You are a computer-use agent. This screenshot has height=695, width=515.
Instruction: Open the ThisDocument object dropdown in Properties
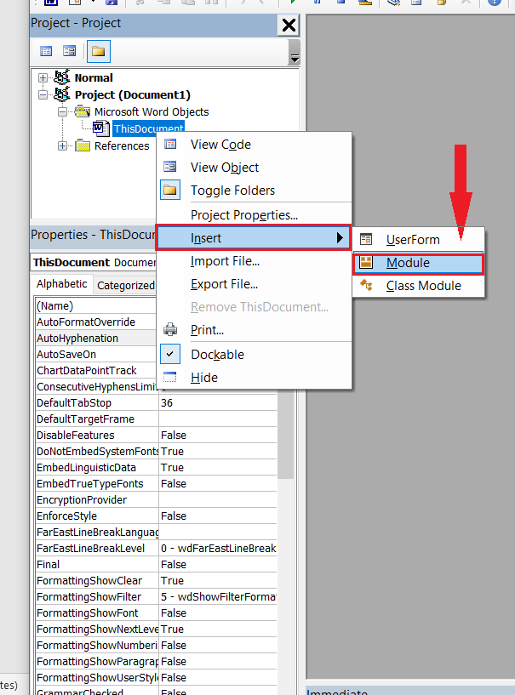94,262
